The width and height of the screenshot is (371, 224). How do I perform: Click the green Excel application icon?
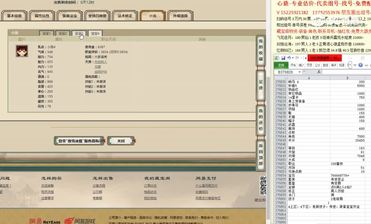pyautogui.click(x=276, y=58)
